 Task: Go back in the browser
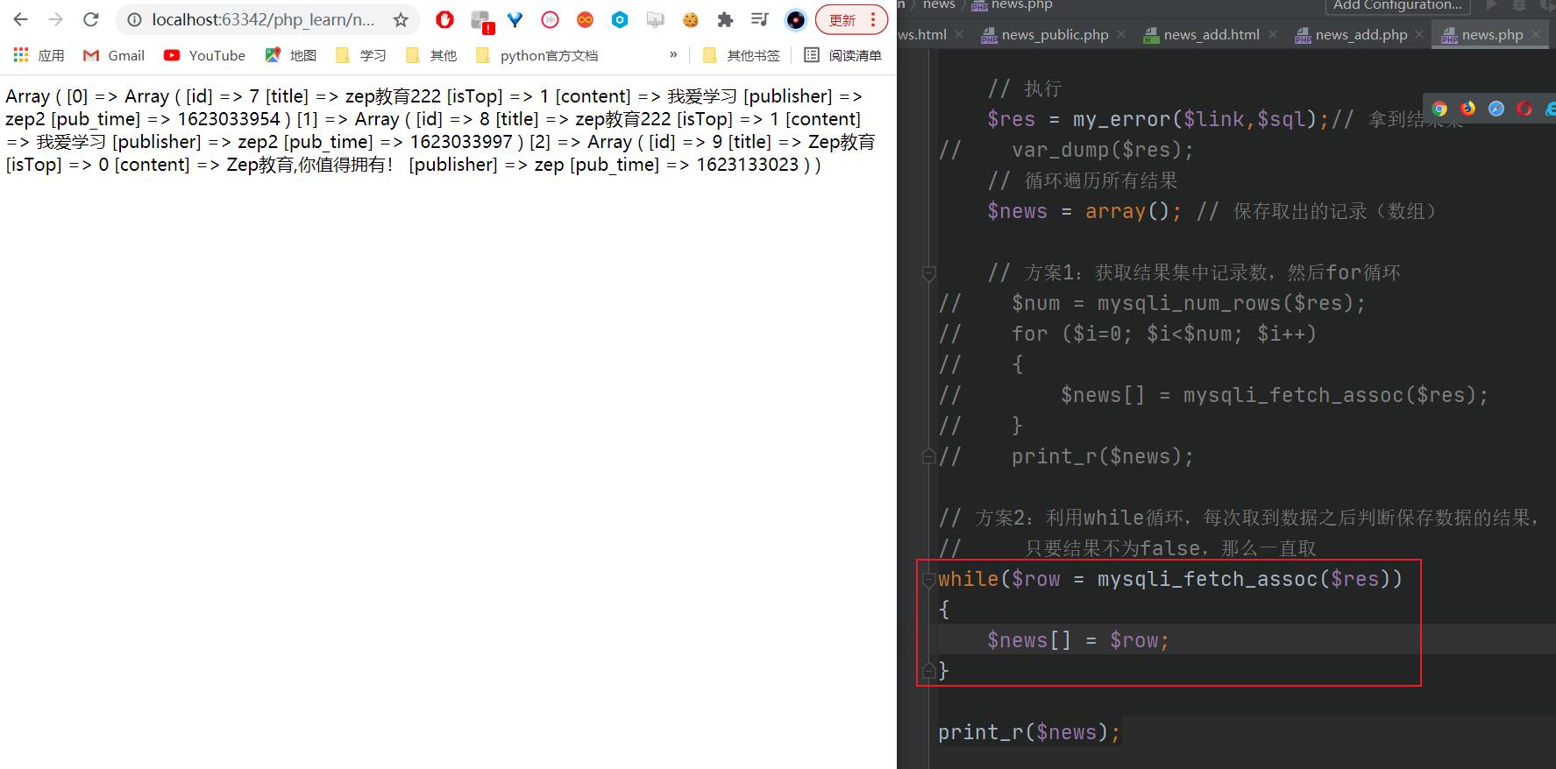click(21, 19)
